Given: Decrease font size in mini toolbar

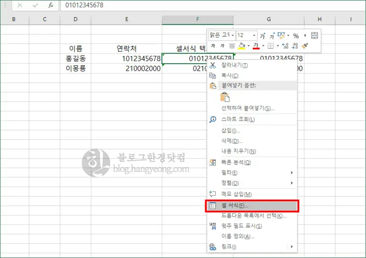Looking at the screenshot, I should [x=272, y=36].
